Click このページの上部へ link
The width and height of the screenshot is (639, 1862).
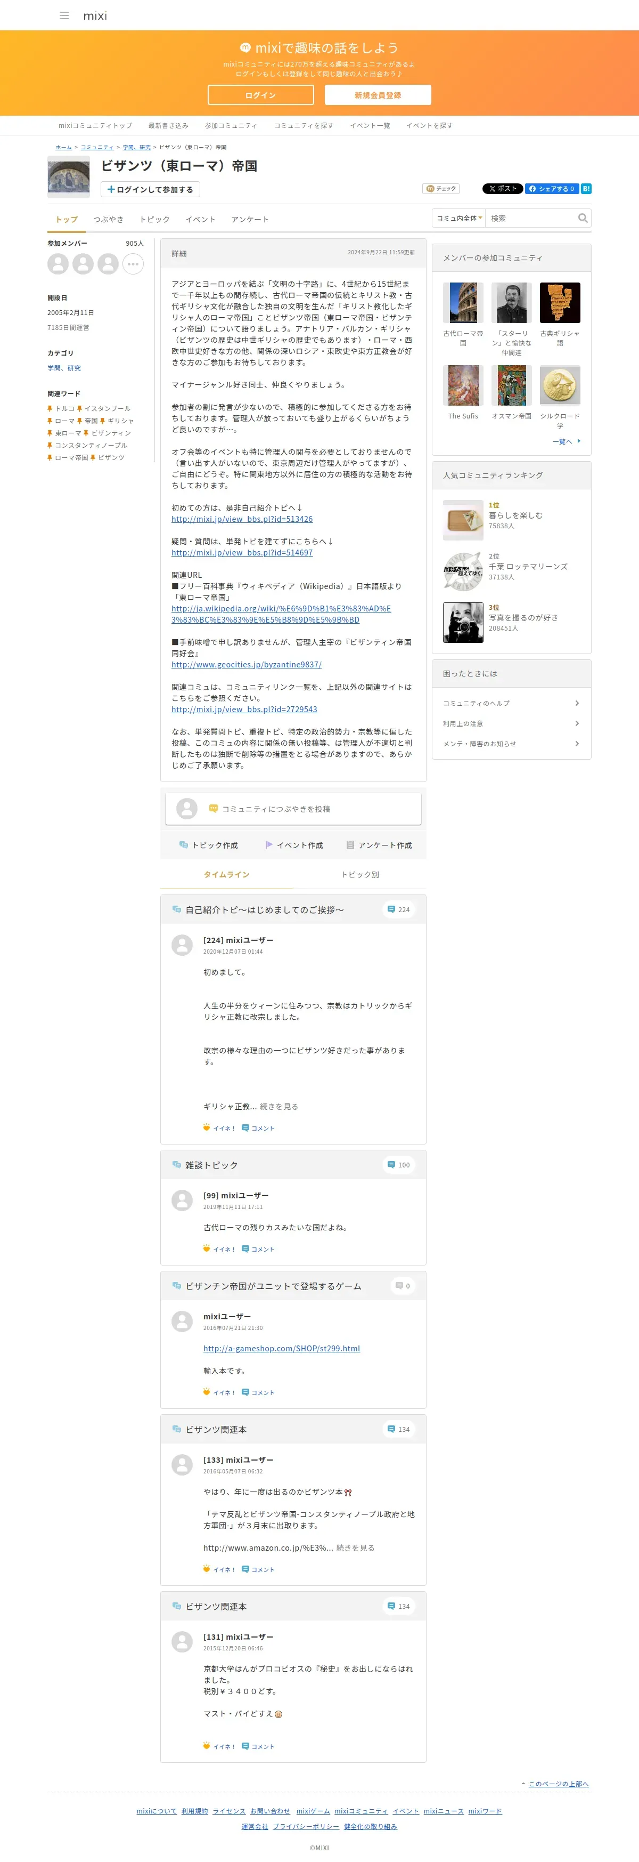point(558,1784)
